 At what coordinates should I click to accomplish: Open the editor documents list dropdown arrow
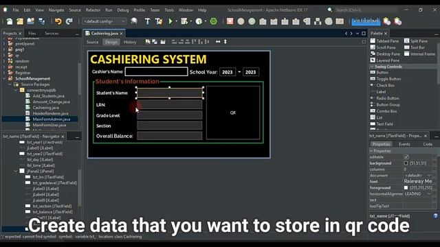(357, 34)
